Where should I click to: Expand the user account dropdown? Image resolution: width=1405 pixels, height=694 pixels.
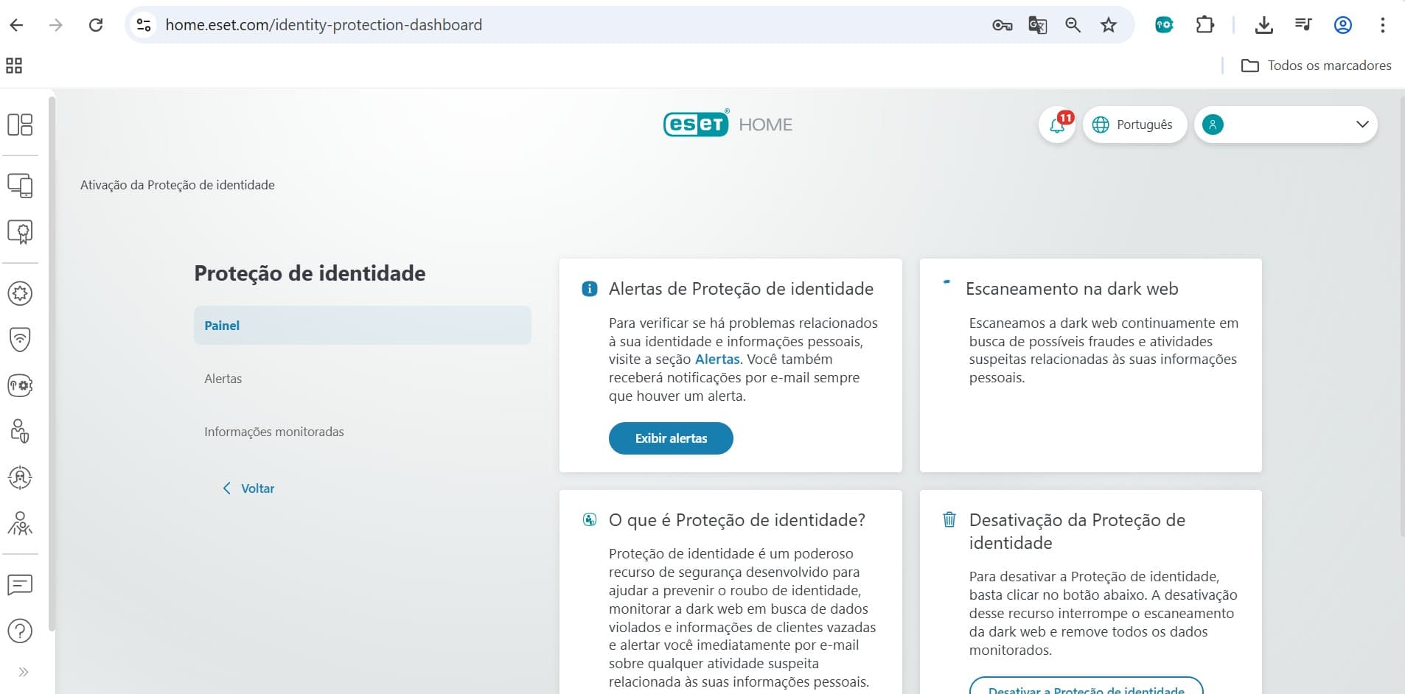pos(1286,125)
